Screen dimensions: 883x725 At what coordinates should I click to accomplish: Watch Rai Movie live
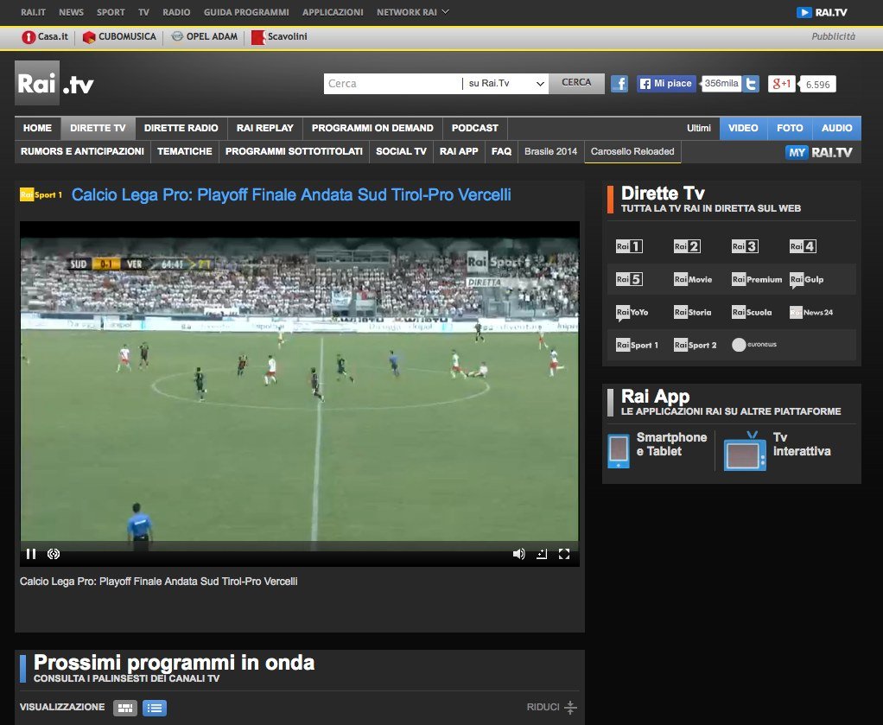693,279
